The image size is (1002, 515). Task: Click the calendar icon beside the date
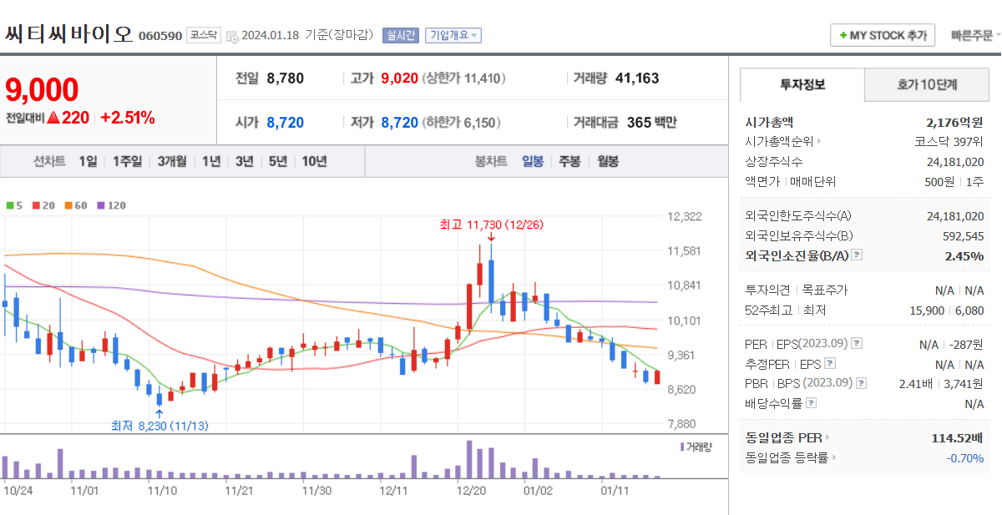(232, 36)
